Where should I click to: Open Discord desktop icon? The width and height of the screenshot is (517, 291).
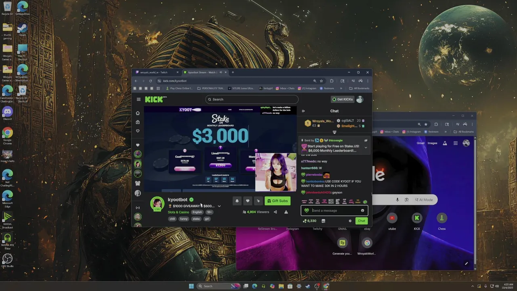7,114
